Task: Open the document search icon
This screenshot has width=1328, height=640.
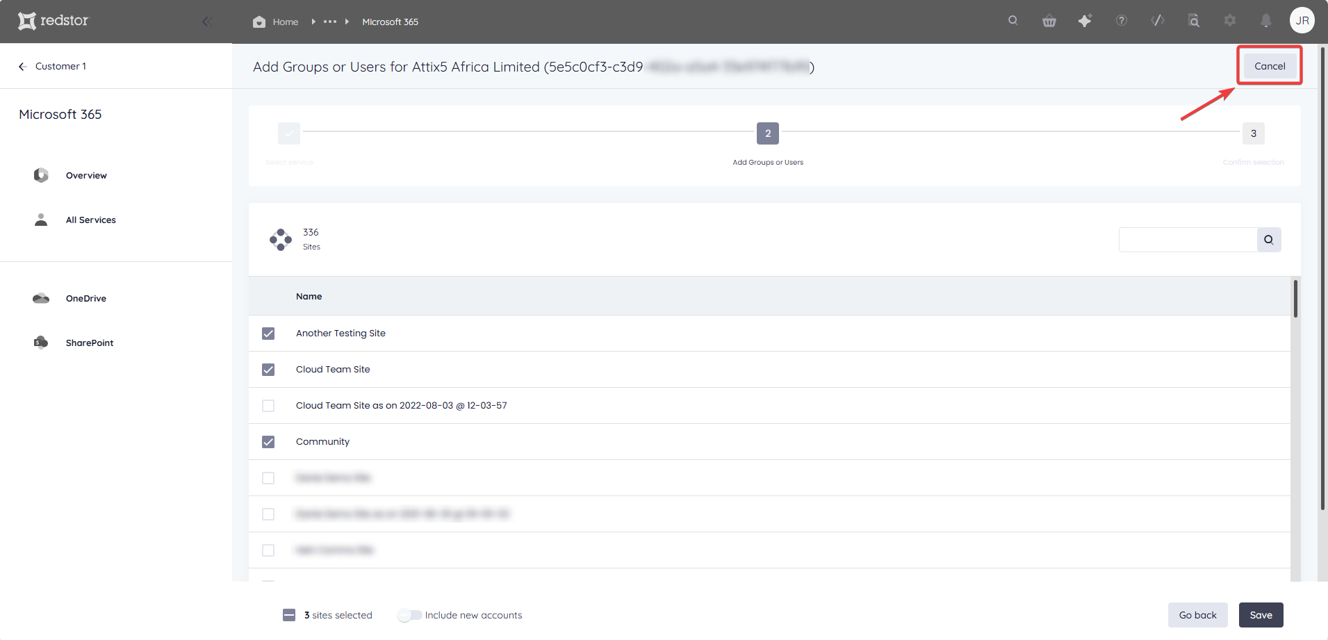Action: [x=1194, y=21]
